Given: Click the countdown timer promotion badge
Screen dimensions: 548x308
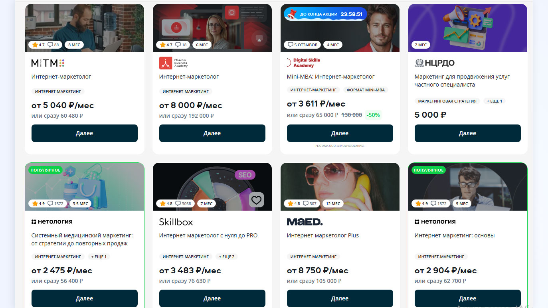Looking at the screenshot, I should [x=325, y=14].
